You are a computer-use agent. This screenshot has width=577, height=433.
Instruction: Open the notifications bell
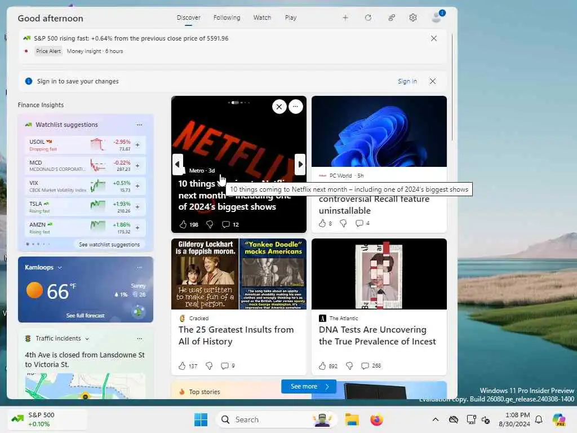(539, 419)
